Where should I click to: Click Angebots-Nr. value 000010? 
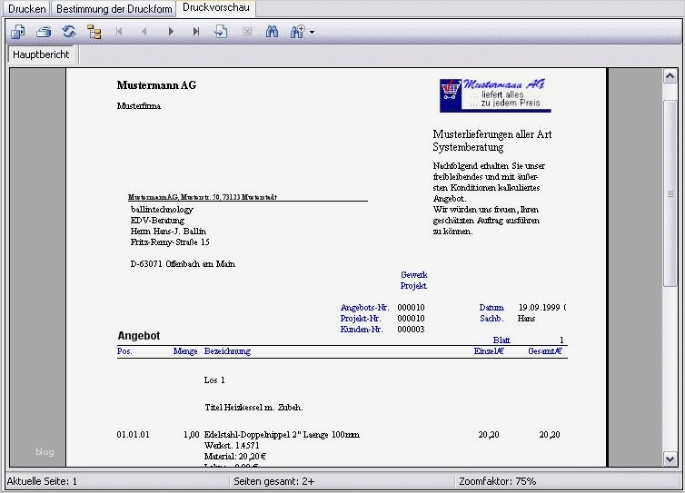(x=411, y=308)
